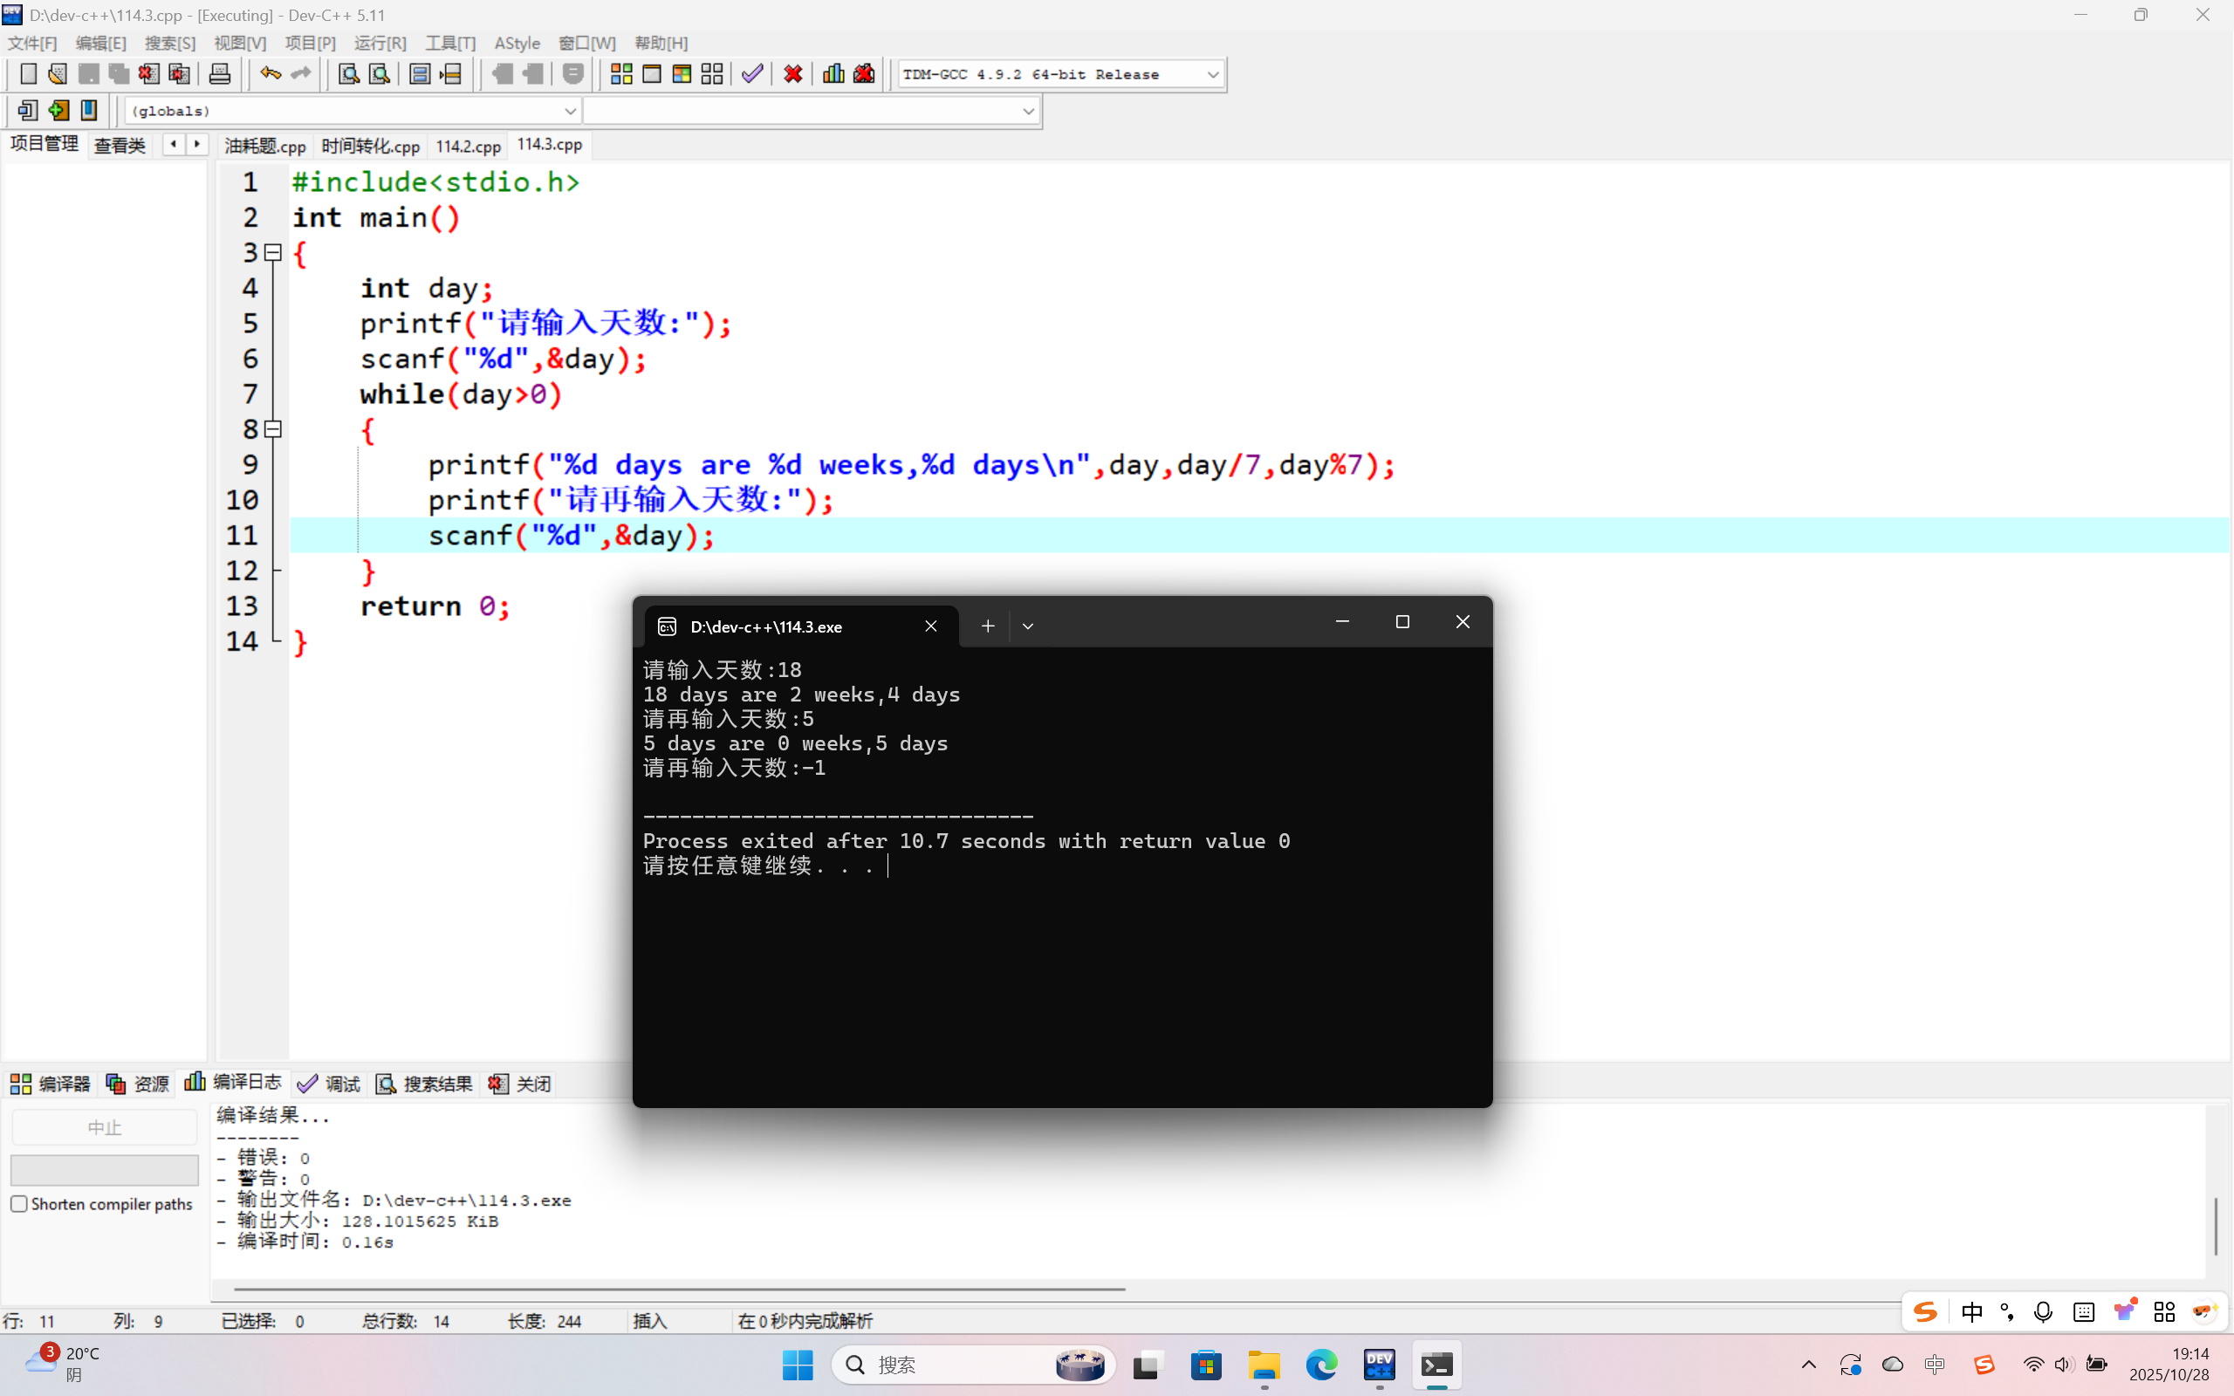Click the red X stop execution icon

coord(792,74)
